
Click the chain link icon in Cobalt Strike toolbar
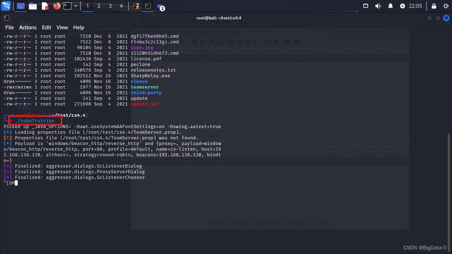[x=267, y=42]
